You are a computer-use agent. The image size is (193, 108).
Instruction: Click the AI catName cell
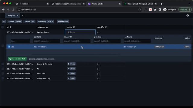click(38, 69)
